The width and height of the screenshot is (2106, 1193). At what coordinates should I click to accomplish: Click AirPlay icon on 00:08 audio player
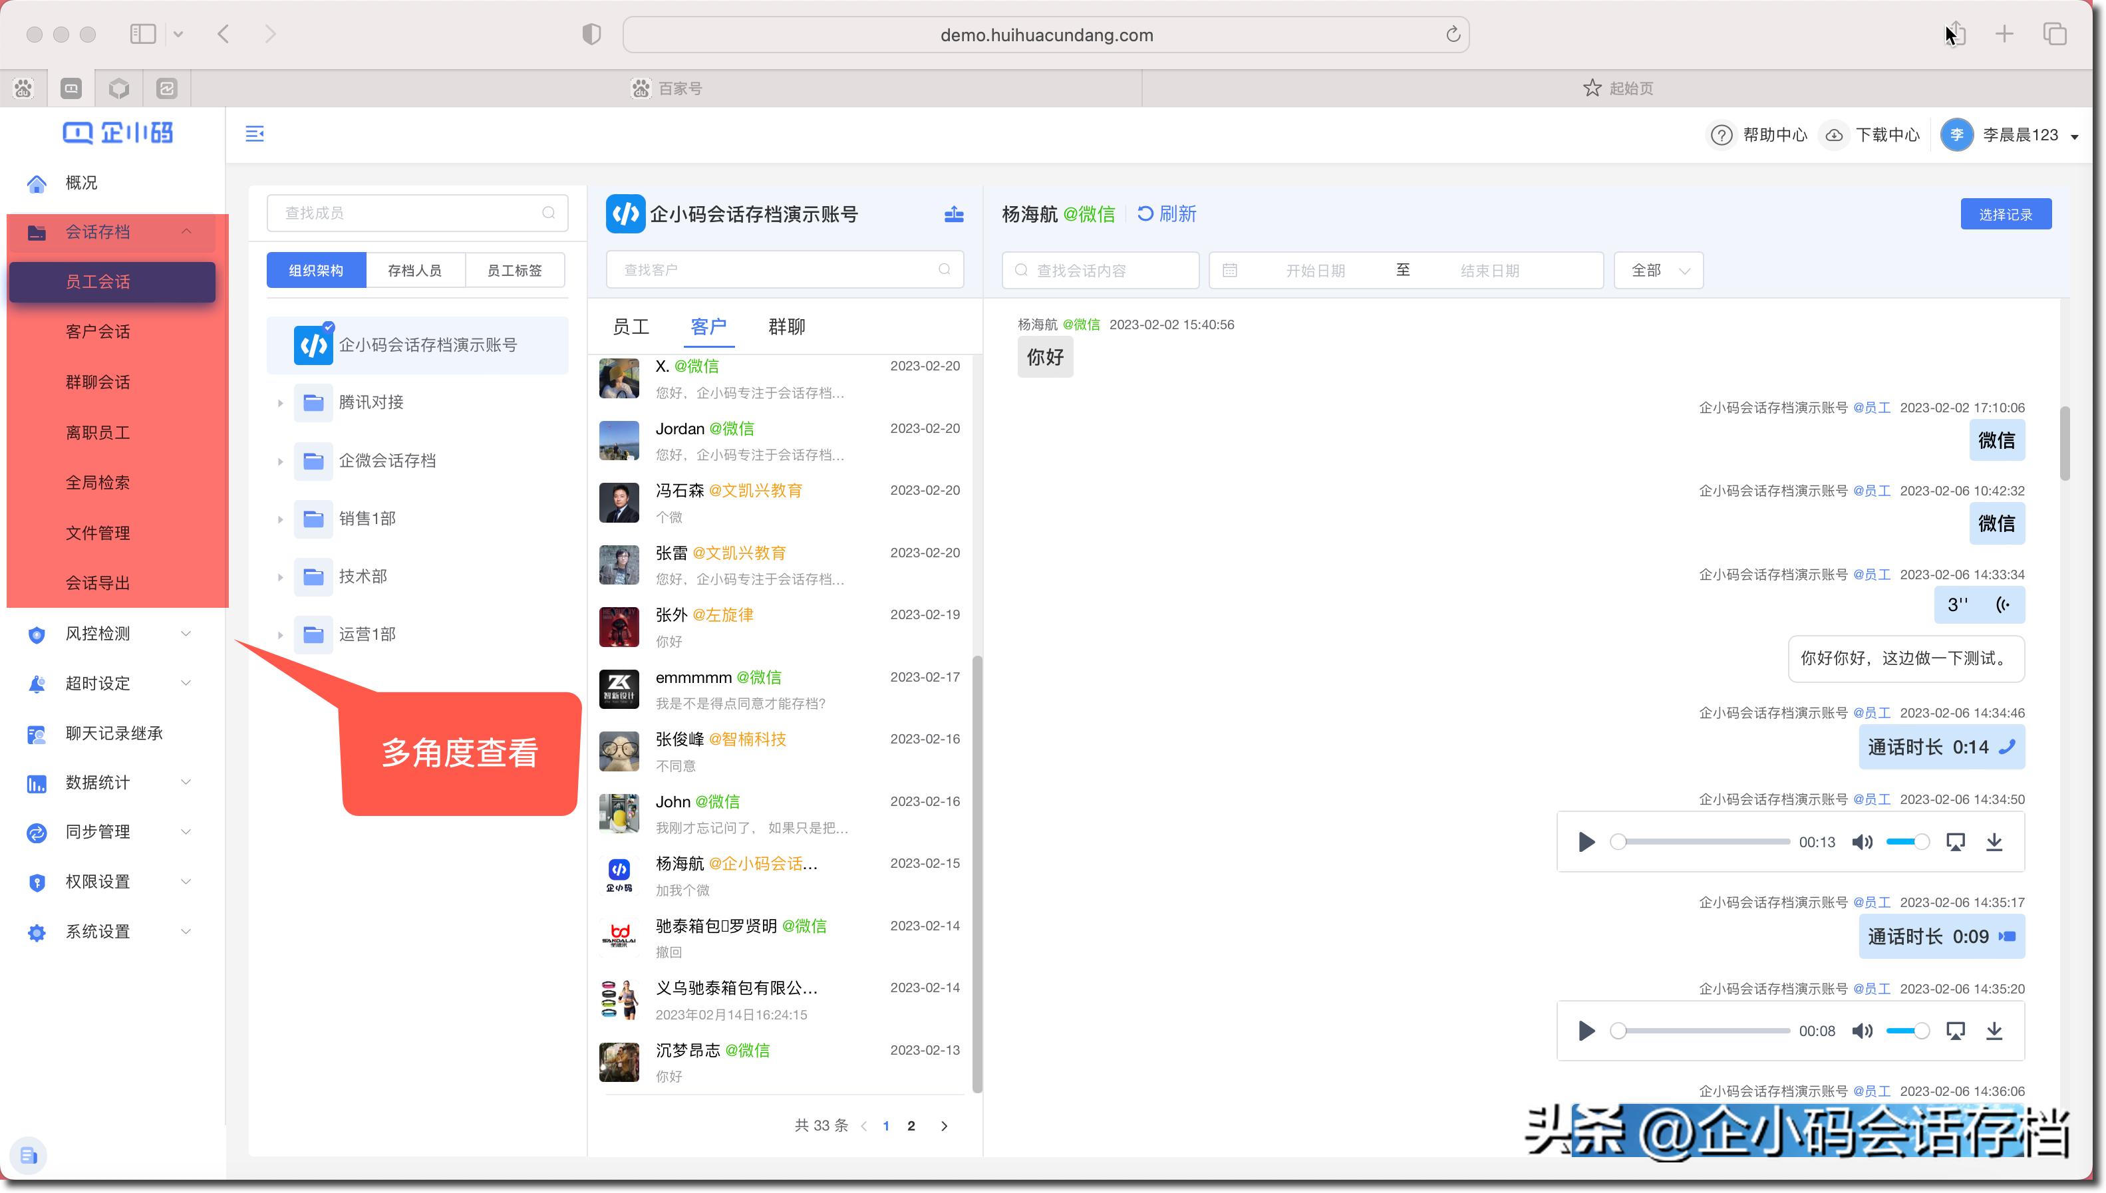coord(1955,1031)
